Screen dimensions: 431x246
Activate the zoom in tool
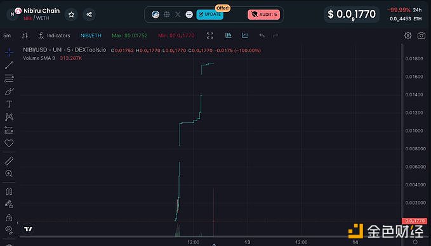9,174
